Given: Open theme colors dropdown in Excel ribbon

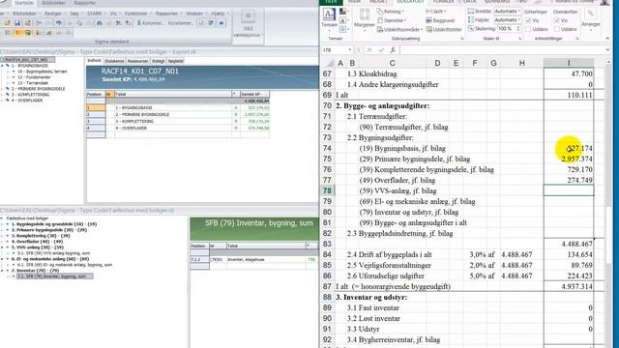Looking at the screenshot, I should pos(343,12).
